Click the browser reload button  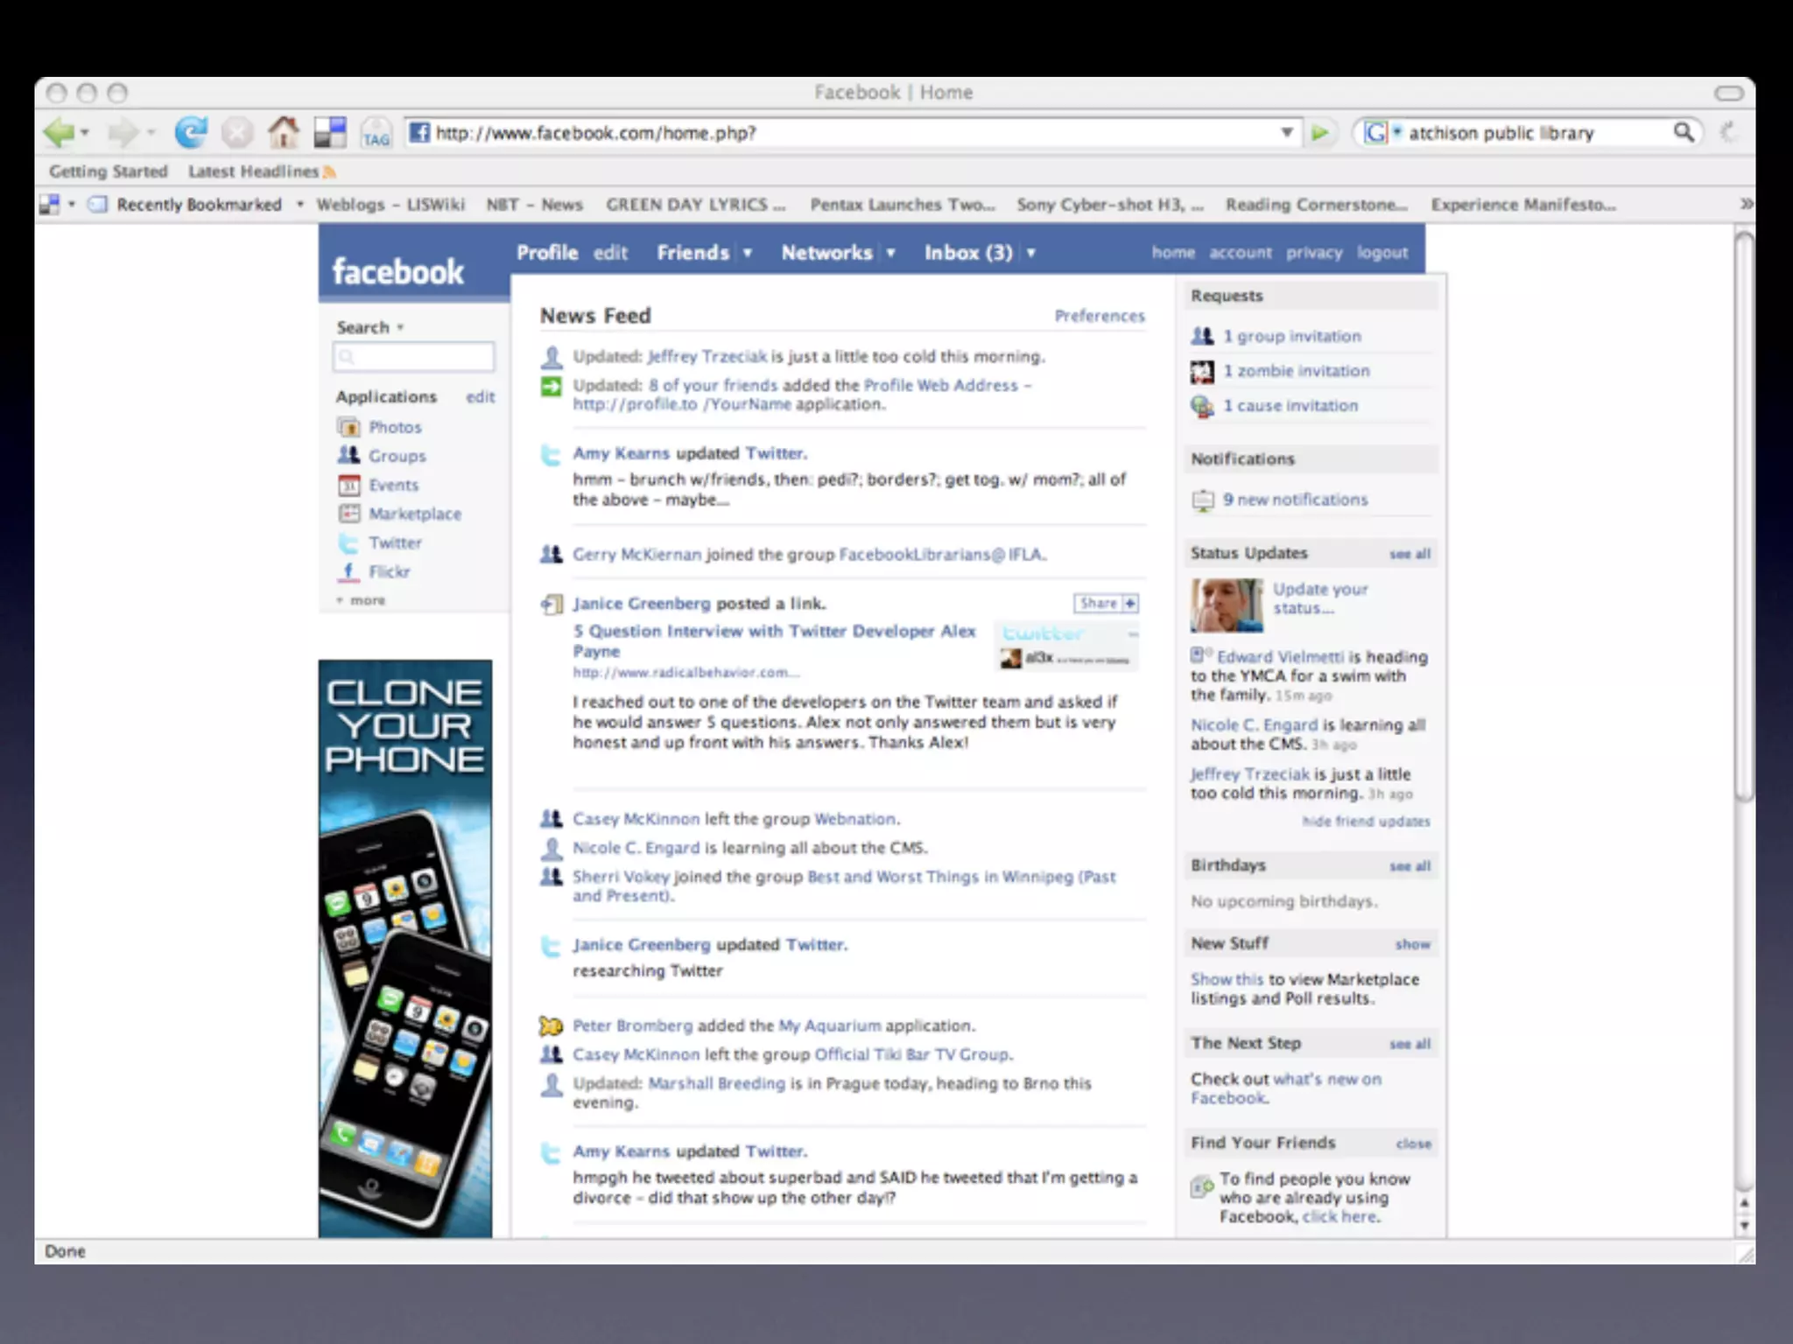coord(190,132)
